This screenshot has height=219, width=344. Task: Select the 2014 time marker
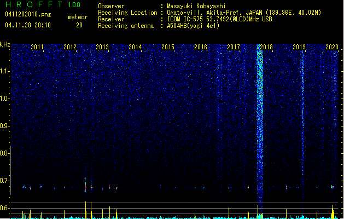tap(135, 47)
